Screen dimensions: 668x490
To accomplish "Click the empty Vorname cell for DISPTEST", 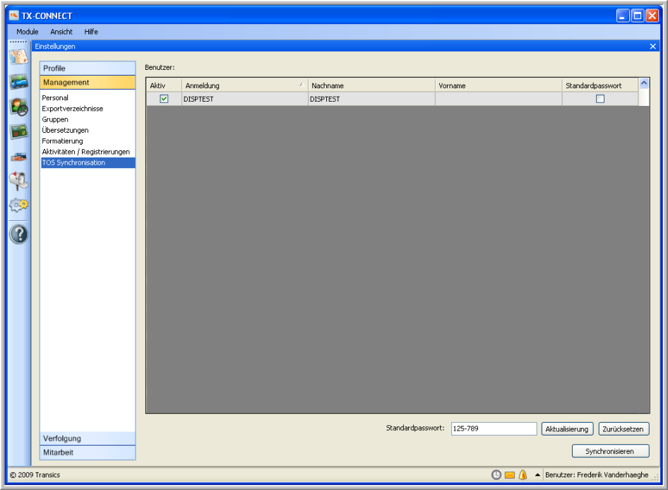I will tap(498, 99).
